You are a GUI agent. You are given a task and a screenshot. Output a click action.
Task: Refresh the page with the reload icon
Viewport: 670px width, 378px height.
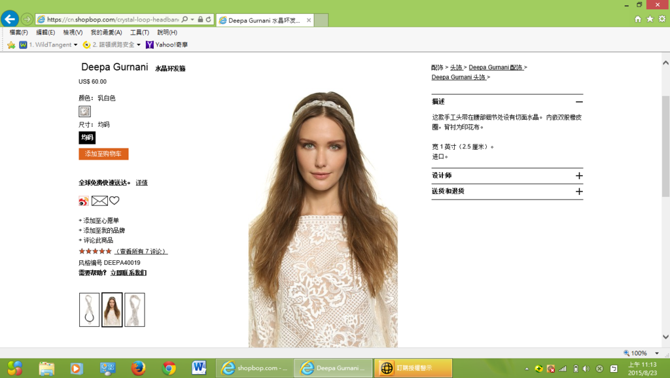point(209,19)
